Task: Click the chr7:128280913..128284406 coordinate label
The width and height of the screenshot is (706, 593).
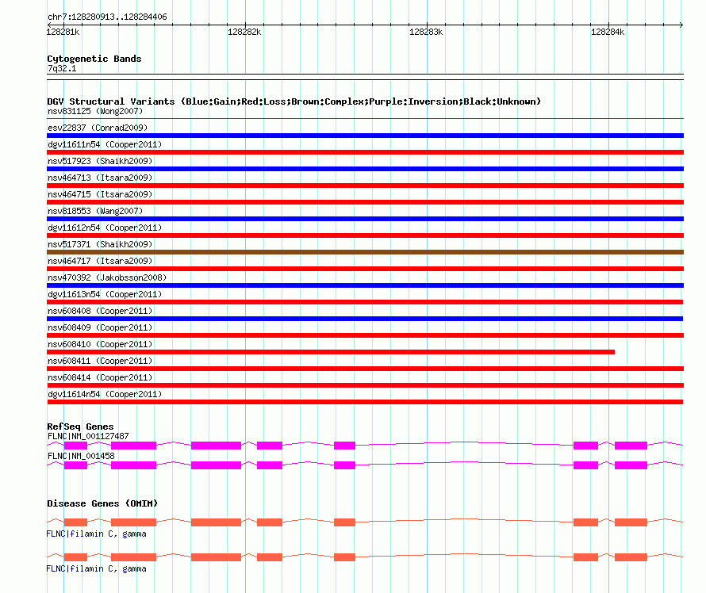Action: click(x=107, y=17)
